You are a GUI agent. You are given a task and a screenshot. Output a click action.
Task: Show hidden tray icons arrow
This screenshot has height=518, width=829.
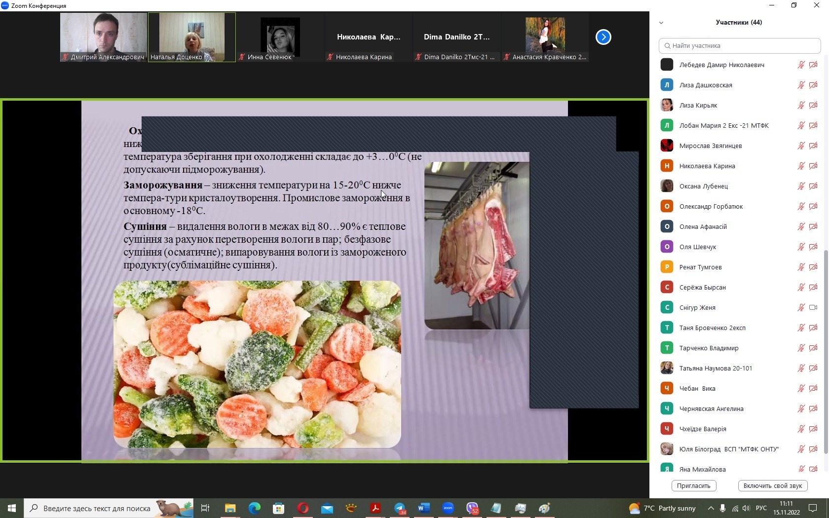tap(711, 508)
